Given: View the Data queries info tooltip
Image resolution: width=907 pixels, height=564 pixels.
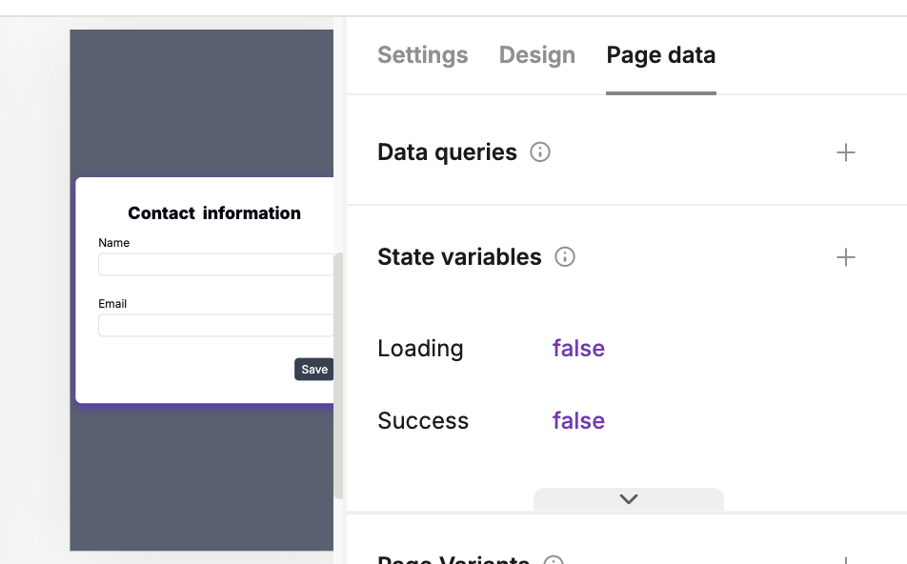Looking at the screenshot, I should point(539,151).
